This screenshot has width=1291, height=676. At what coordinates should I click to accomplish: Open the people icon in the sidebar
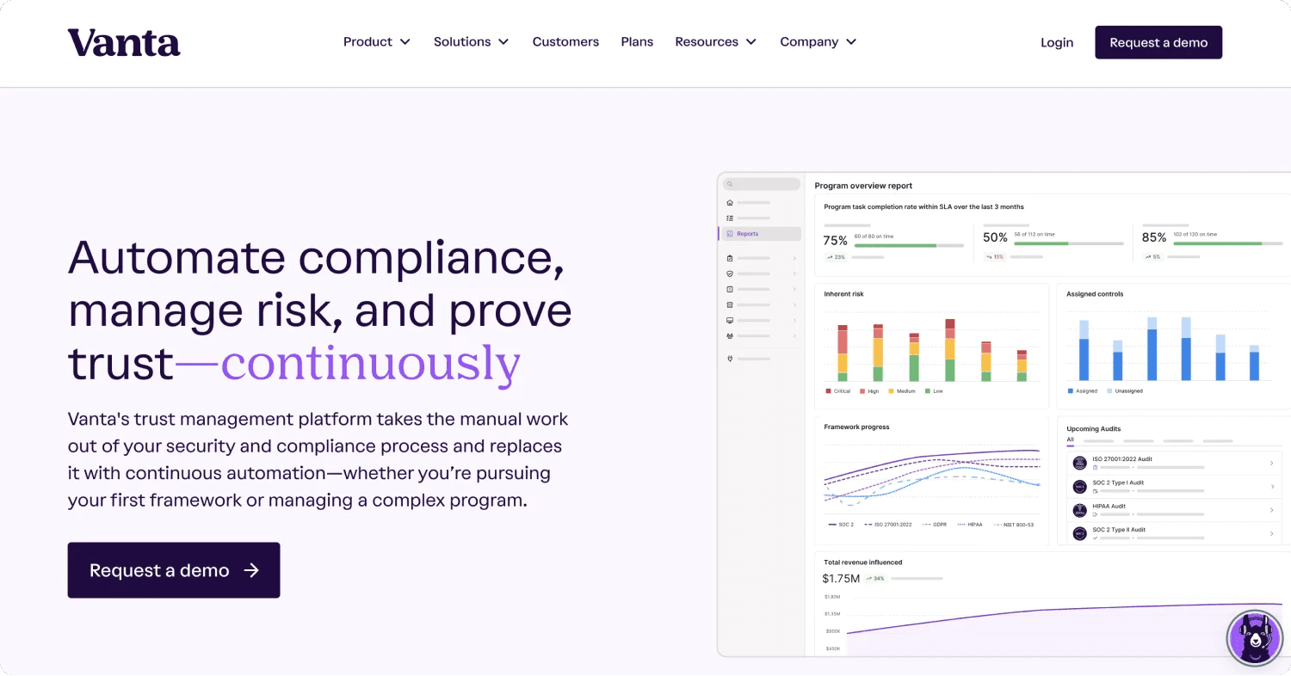pos(729,335)
